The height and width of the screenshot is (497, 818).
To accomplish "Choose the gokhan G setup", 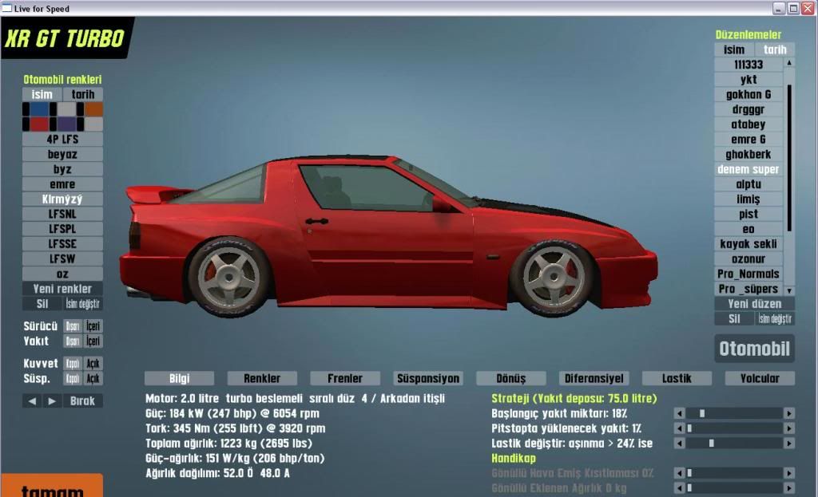I will tap(749, 94).
